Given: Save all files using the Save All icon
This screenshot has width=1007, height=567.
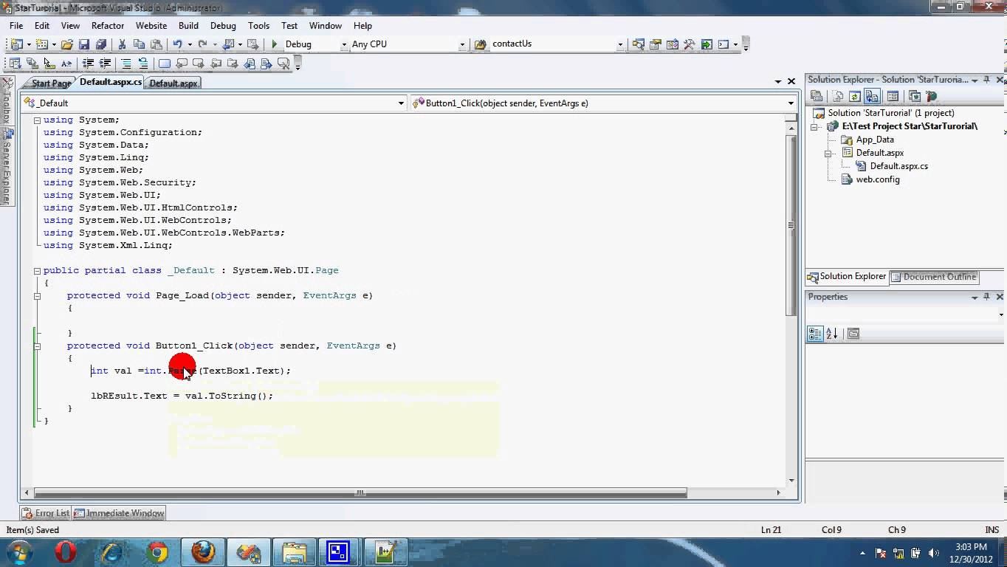Looking at the screenshot, I should pyautogui.click(x=102, y=44).
